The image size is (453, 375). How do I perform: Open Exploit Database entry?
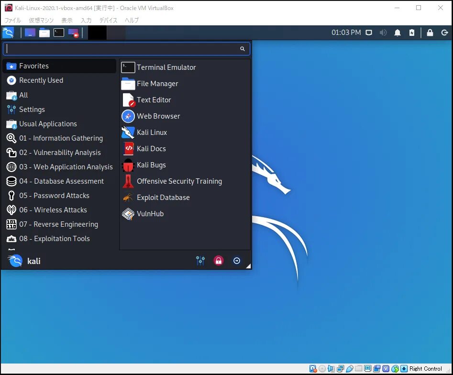pyautogui.click(x=185, y=198)
